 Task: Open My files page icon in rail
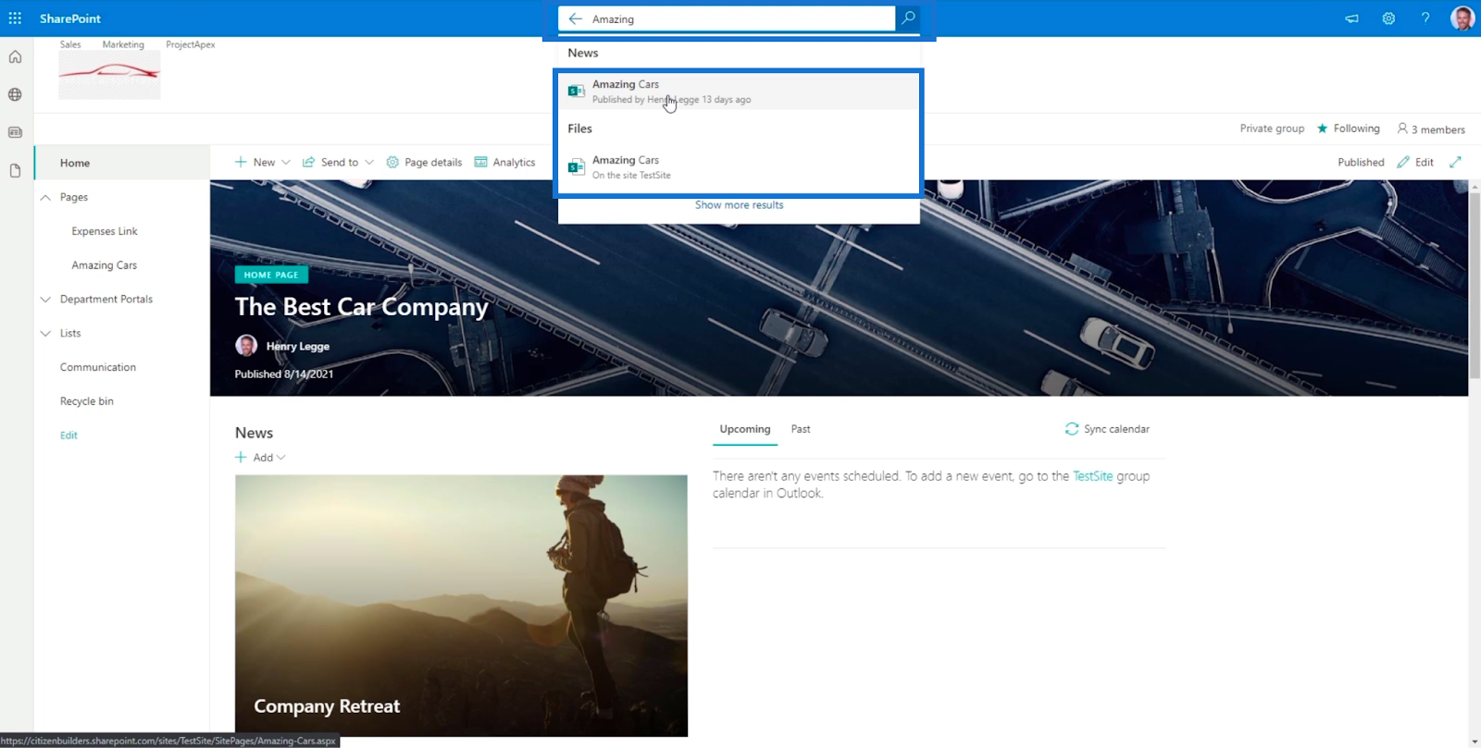[15, 170]
